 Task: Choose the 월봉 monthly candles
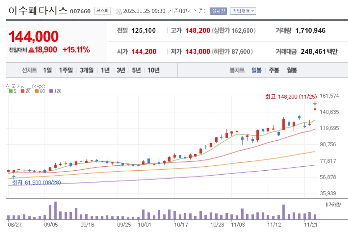pyautogui.click(x=292, y=70)
